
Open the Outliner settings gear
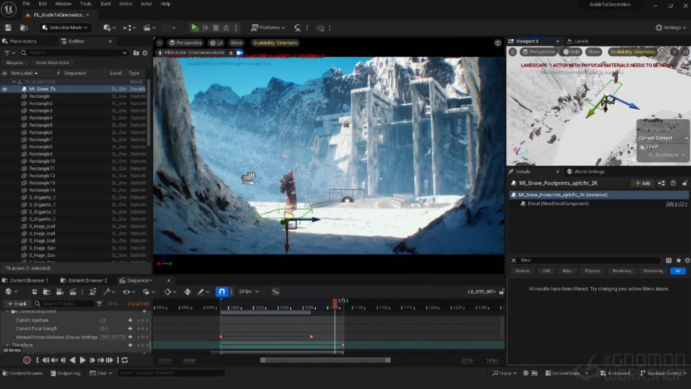coord(145,53)
